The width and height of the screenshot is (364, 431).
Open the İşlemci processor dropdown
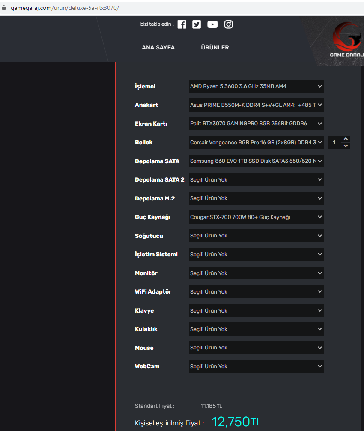[x=256, y=86]
